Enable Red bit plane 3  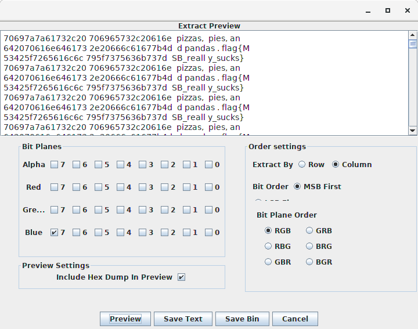pos(143,187)
